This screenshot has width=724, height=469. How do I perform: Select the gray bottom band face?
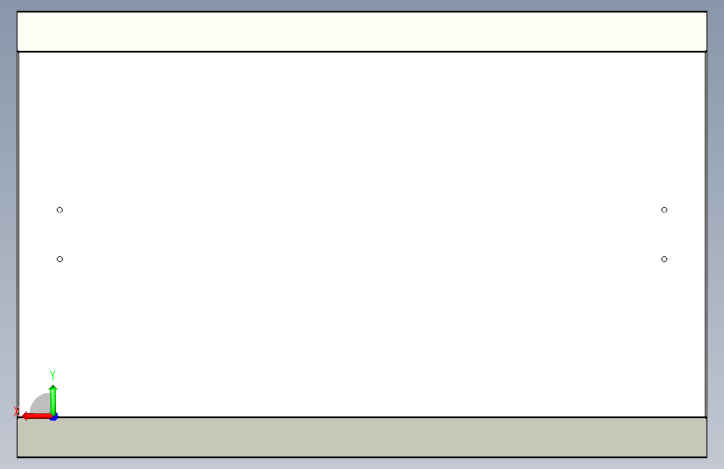coord(362,437)
